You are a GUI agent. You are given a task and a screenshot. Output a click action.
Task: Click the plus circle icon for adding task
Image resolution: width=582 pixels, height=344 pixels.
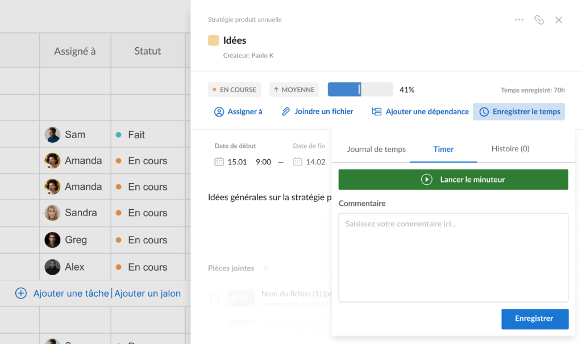click(x=21, y=293)
